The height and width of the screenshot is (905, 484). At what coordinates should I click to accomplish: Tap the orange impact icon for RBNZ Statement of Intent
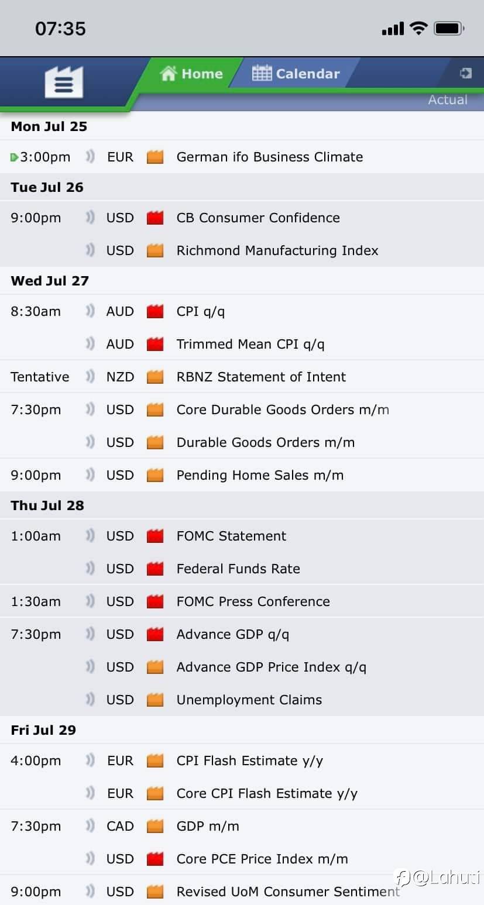coord(155,377)
